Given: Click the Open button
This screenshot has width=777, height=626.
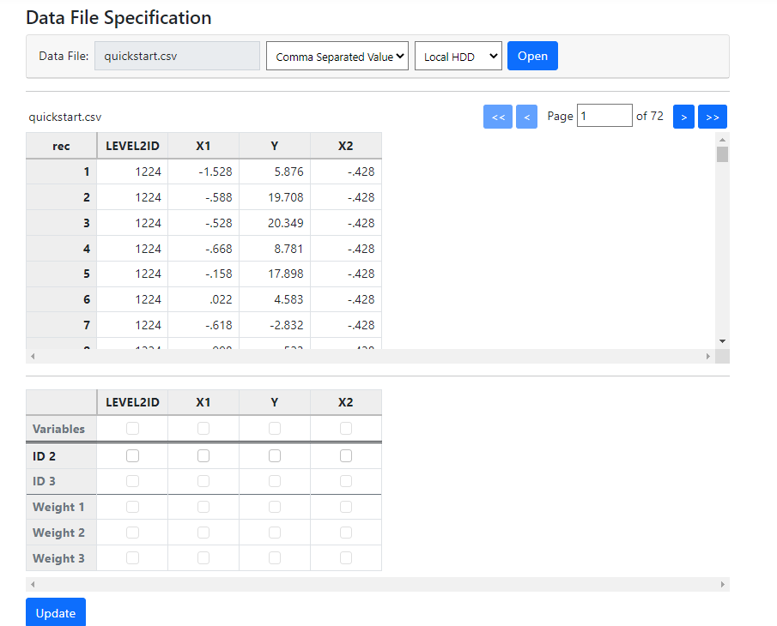Looking at the screenshot, I should point(532,56).
